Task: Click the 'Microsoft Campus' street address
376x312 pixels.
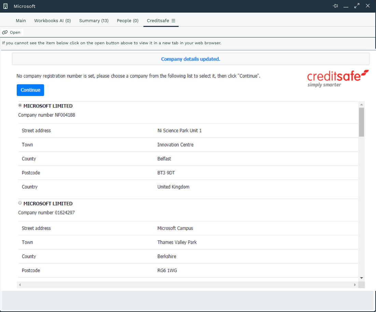Action: coord(175,228)
